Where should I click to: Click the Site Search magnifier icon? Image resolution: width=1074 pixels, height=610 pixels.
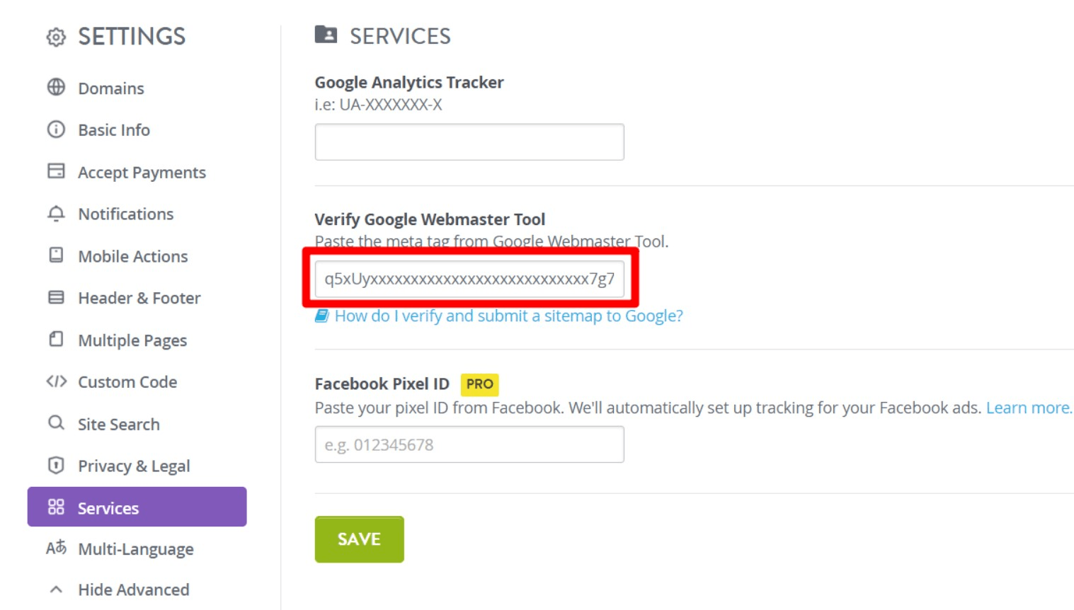click(55, 423)
